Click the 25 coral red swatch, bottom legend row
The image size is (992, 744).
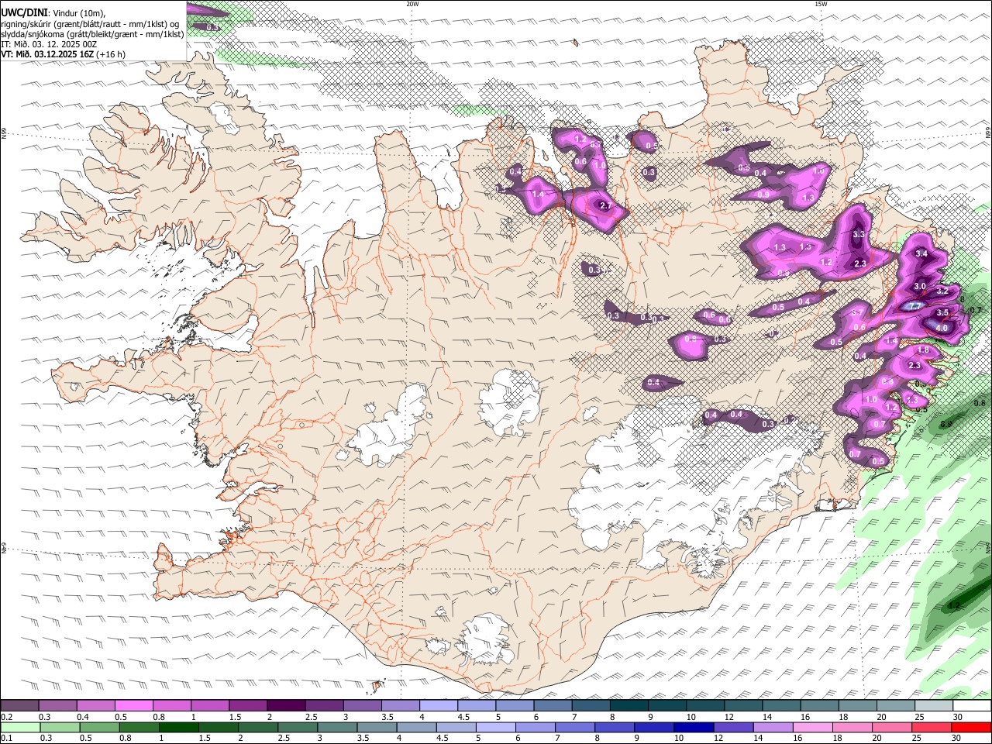point(932,728)
